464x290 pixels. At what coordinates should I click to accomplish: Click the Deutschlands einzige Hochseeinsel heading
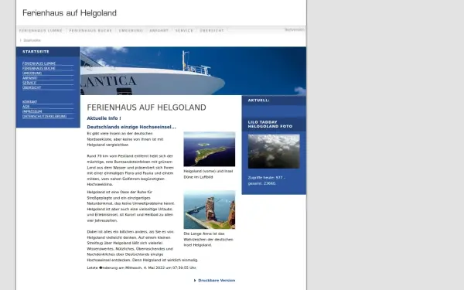point(131,127)
